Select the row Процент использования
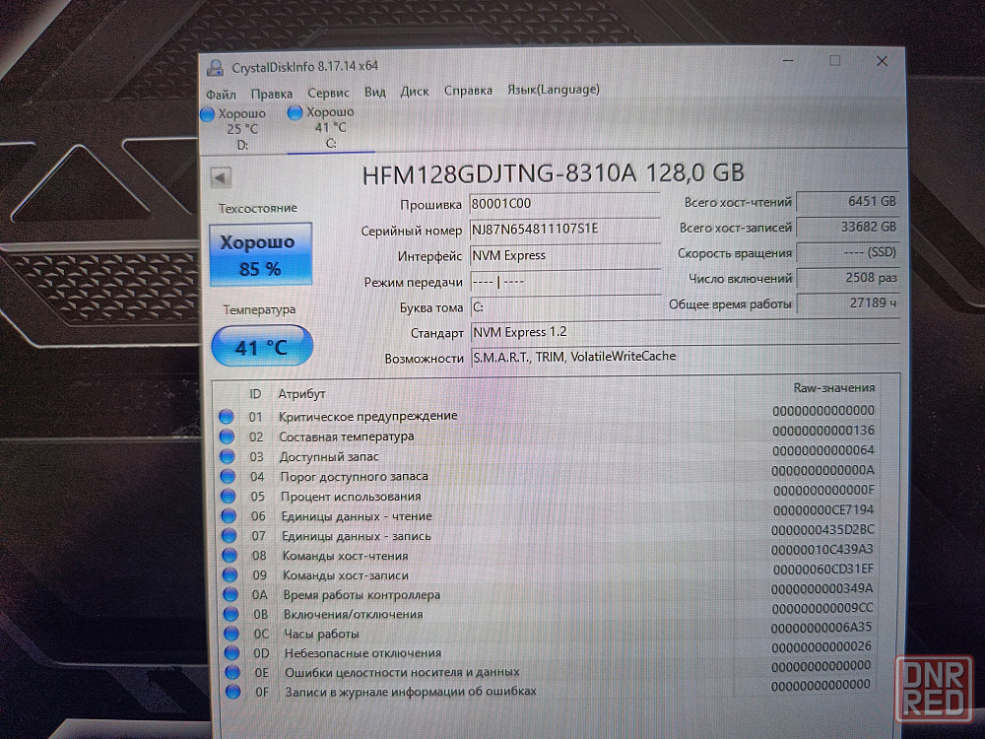 point(547,494)
